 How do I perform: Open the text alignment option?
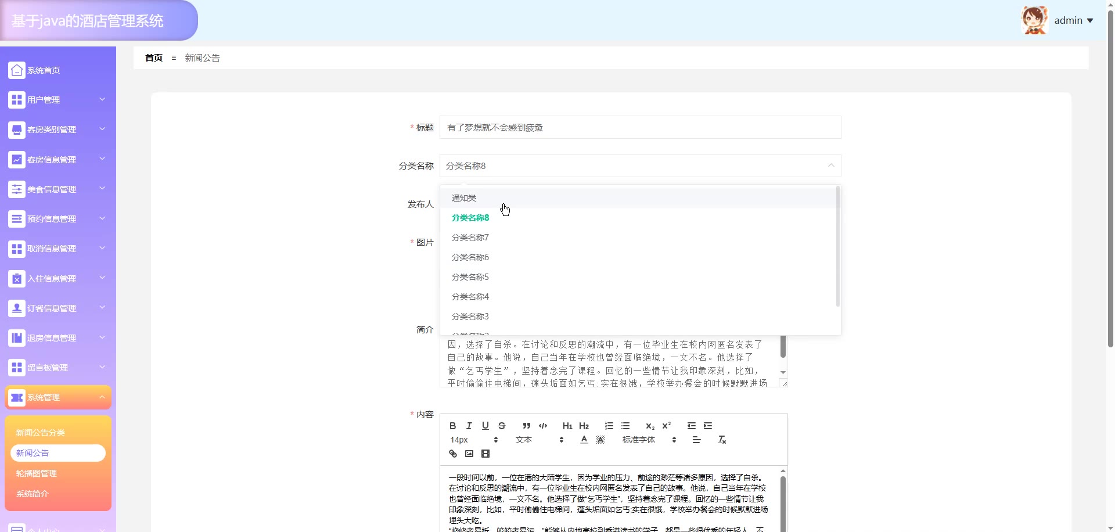[697, 440]
